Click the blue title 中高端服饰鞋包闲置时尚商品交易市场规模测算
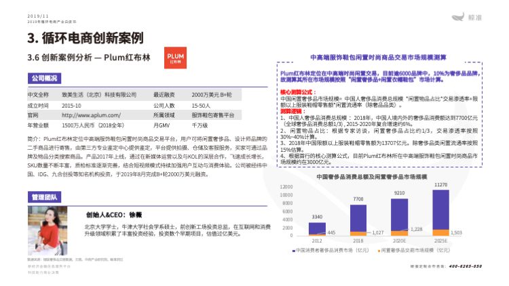 pyautogui.click(x=378, y=58)
